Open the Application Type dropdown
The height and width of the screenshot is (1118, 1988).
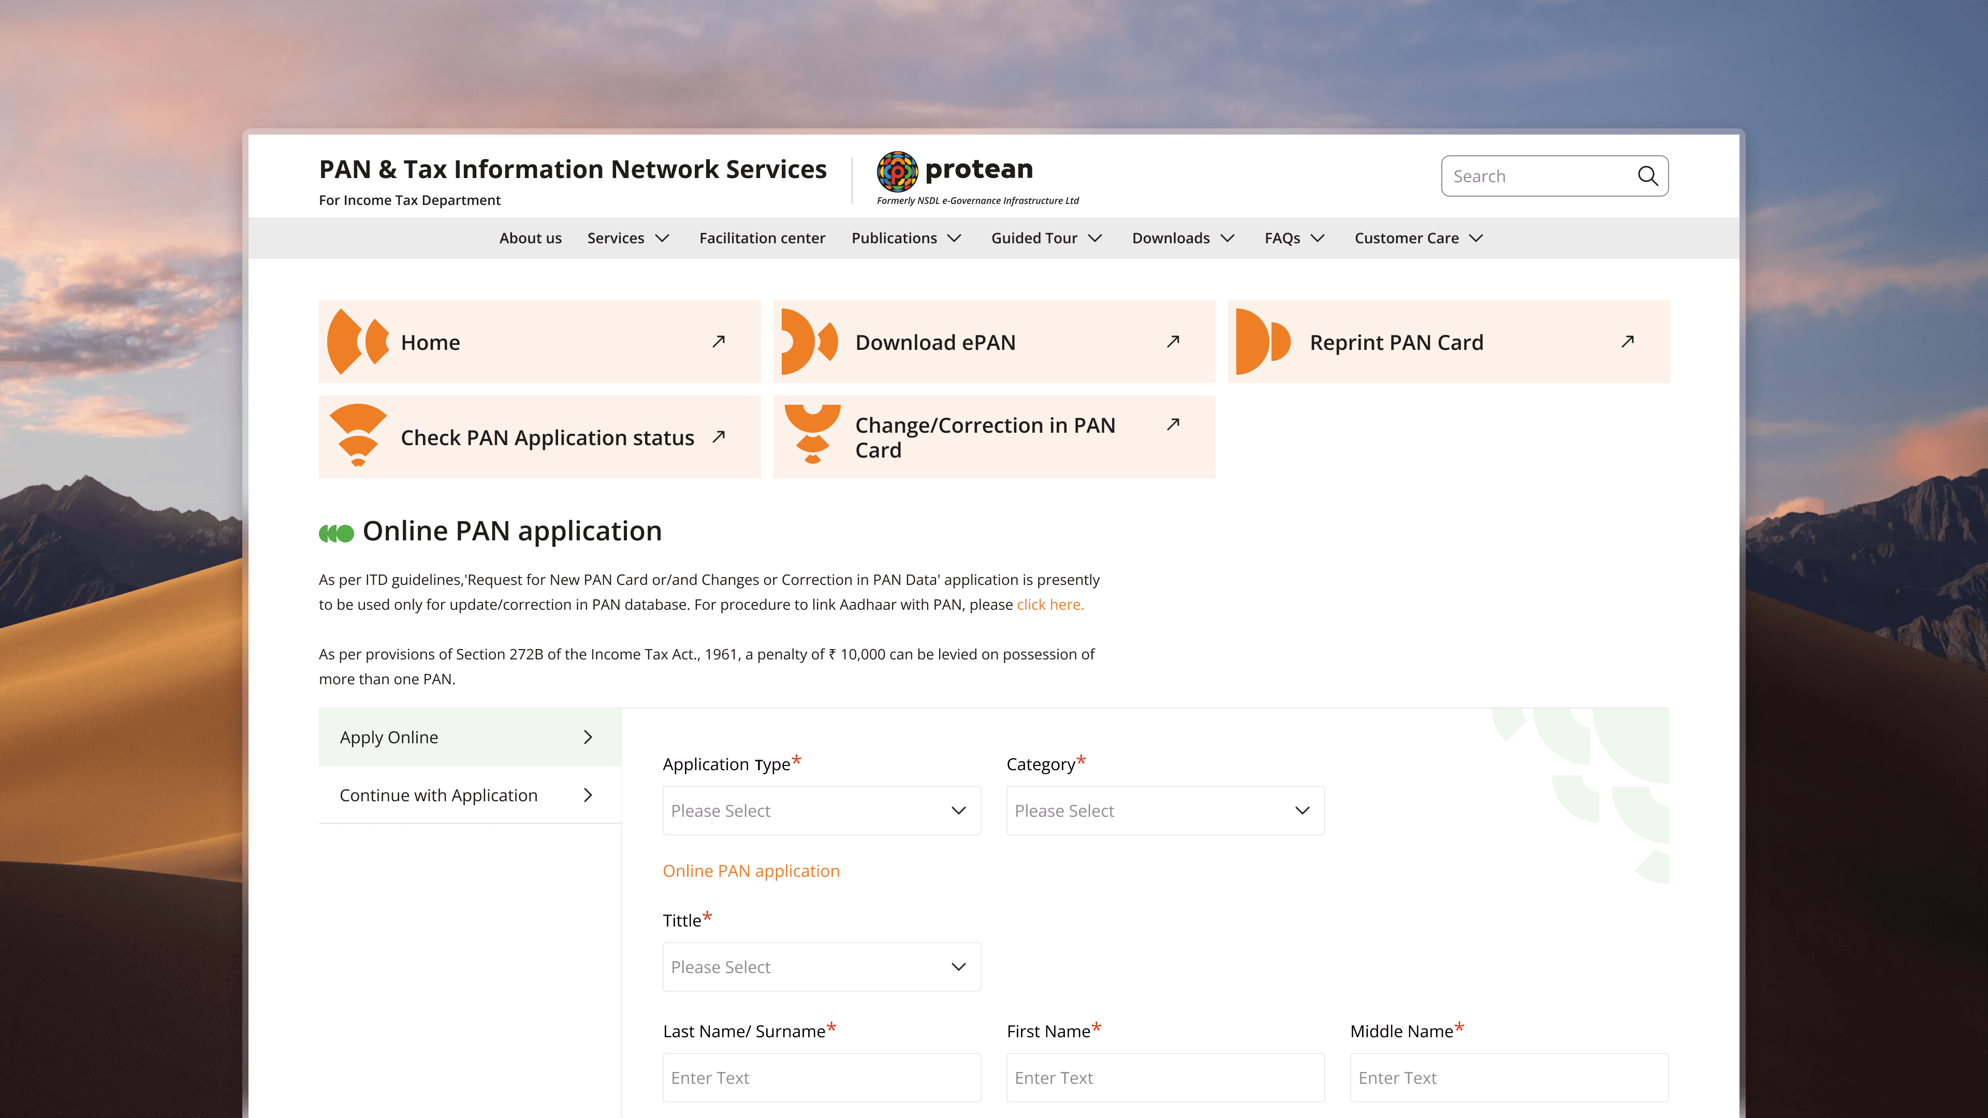tap(821, 810)
